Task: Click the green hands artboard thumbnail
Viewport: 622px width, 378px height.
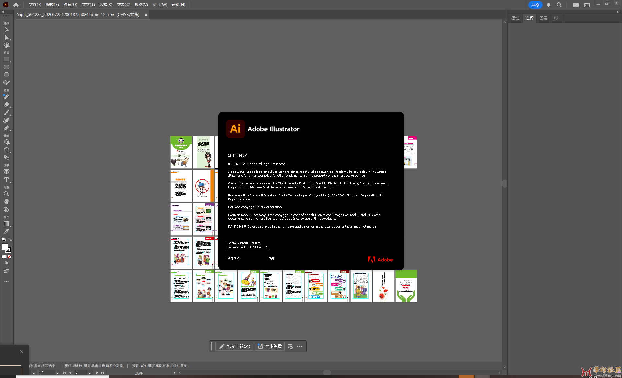Action: (x=406, y=286)
